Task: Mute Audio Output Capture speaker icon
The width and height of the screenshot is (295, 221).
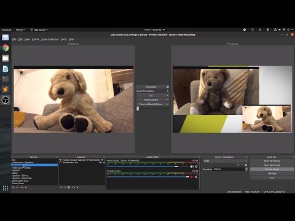Action: pos(192,166)
